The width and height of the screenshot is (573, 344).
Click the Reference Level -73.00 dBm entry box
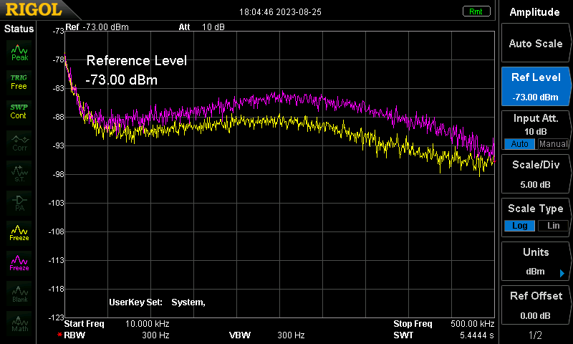point(136,70)
